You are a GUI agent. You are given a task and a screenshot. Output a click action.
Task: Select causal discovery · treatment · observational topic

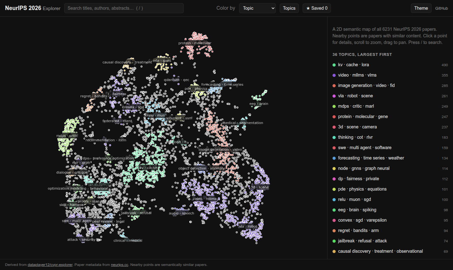pos(390,251)
